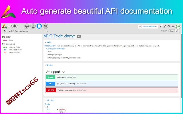This screenshot has height=114, width=183.
Task: Click the globe icon beside No Environment
Action: [x=140, y=27]
